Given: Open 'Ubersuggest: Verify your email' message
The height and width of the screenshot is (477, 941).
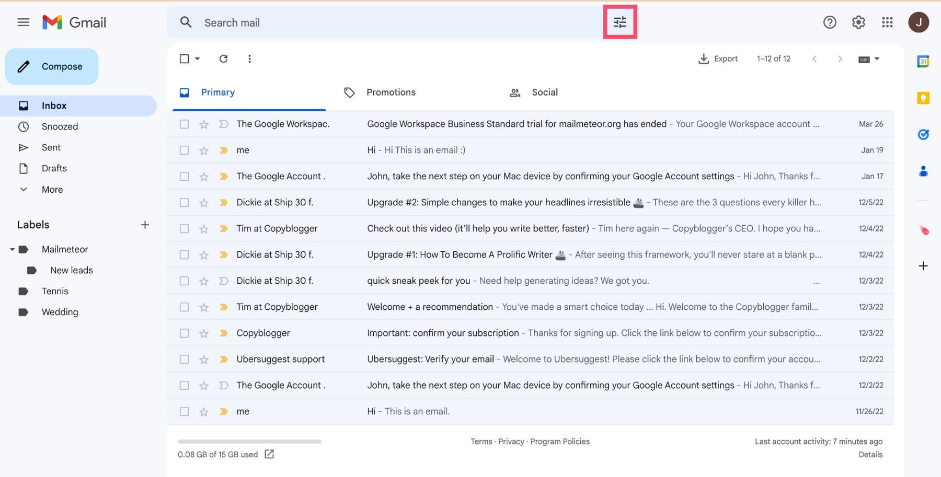Looking at the screenshot, I should (531, 359).
